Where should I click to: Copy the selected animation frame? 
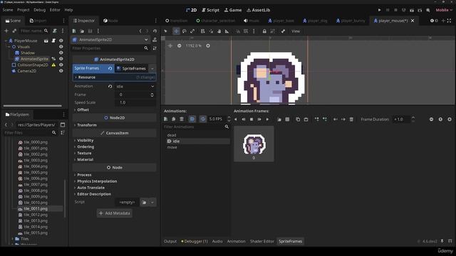pyautogui.click(x=298, y=119)
